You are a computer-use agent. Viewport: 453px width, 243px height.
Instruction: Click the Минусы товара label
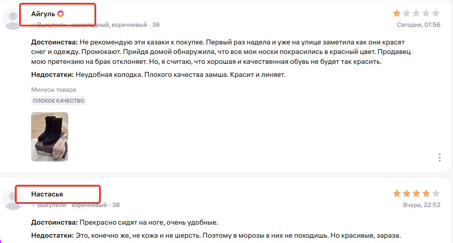point(53,90)
